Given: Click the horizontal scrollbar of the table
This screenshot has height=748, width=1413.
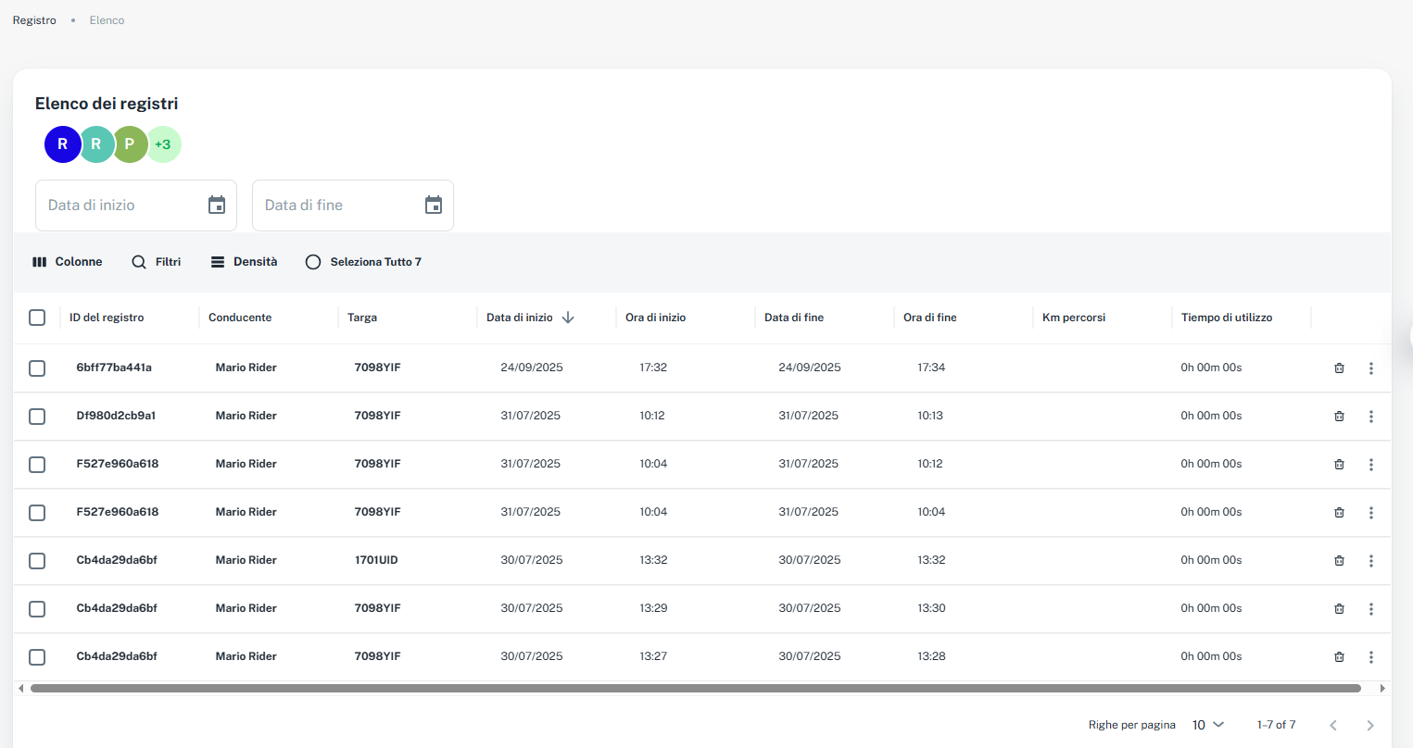Looking at the screenshot, I should point(695,689).
